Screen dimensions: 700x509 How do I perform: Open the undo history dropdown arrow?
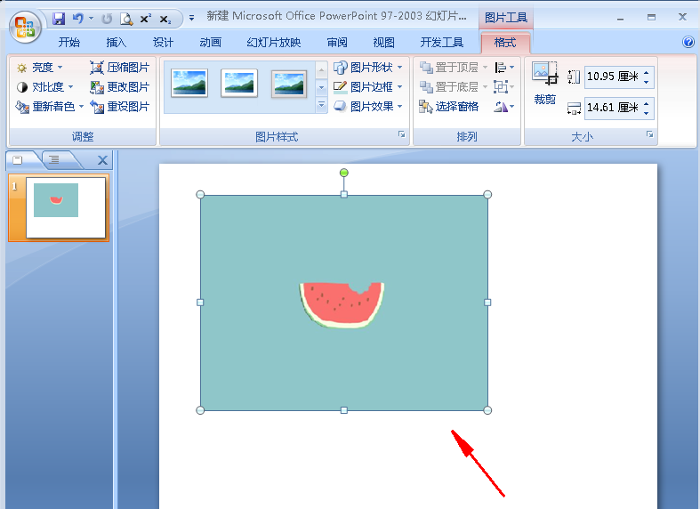click(91, 19)
